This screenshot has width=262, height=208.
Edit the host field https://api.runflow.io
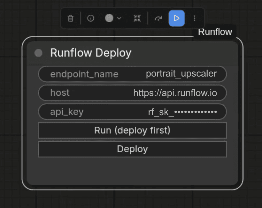click(132, 93)
